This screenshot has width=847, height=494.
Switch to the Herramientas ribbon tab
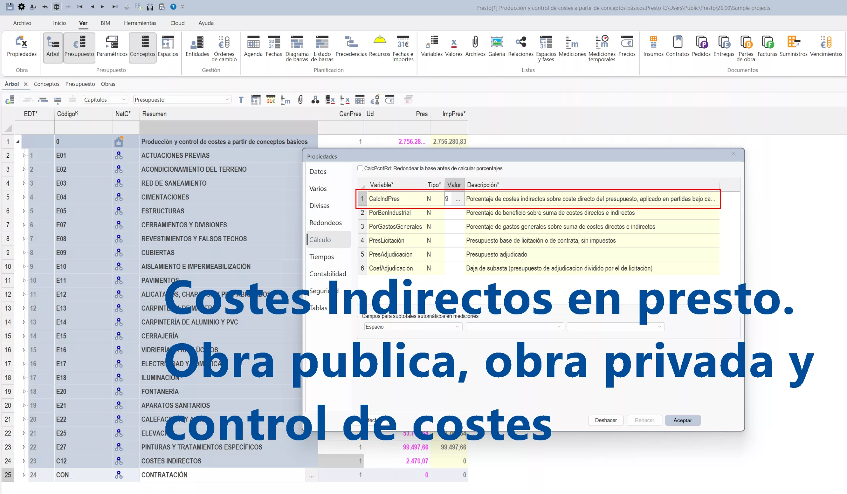click(x=140, y=23)
